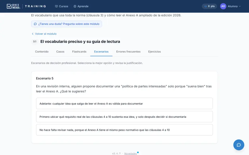This screenshot has width=249, height=155.
Task: Open the Cursos menu
Action: point(62,6)
